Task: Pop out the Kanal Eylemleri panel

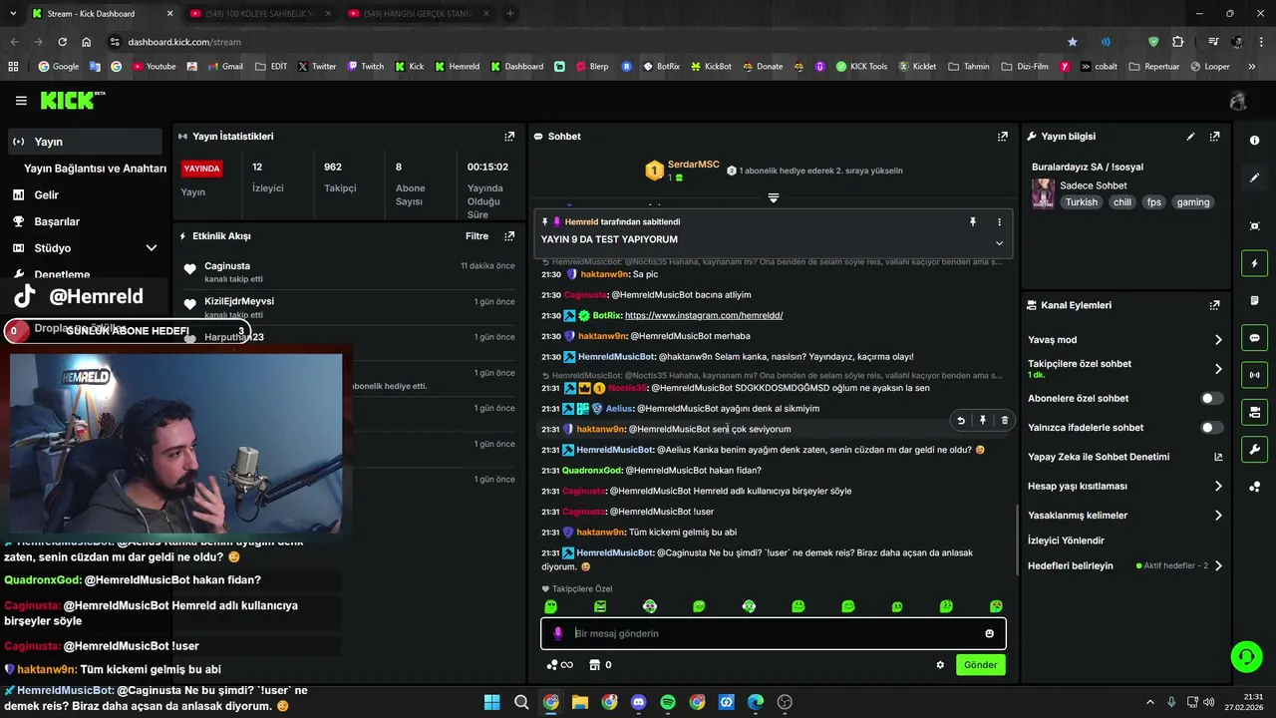Action: [x=1214, y=305]
